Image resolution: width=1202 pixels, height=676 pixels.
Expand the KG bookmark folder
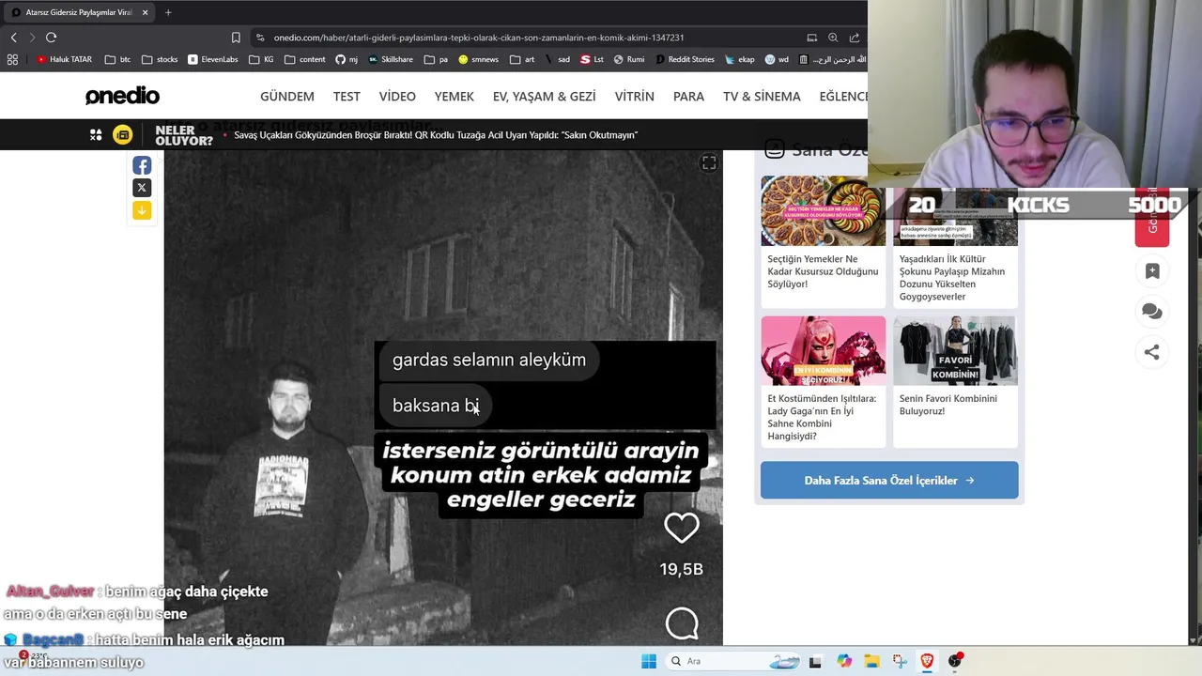coord(261,59)
